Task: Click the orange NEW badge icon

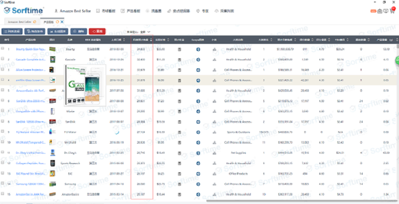Action: pos(373,11)
